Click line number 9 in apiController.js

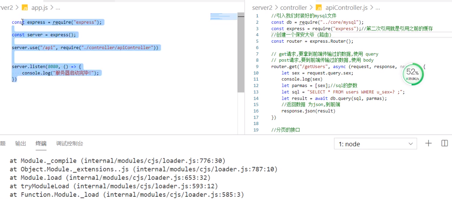tap(257, 66)
